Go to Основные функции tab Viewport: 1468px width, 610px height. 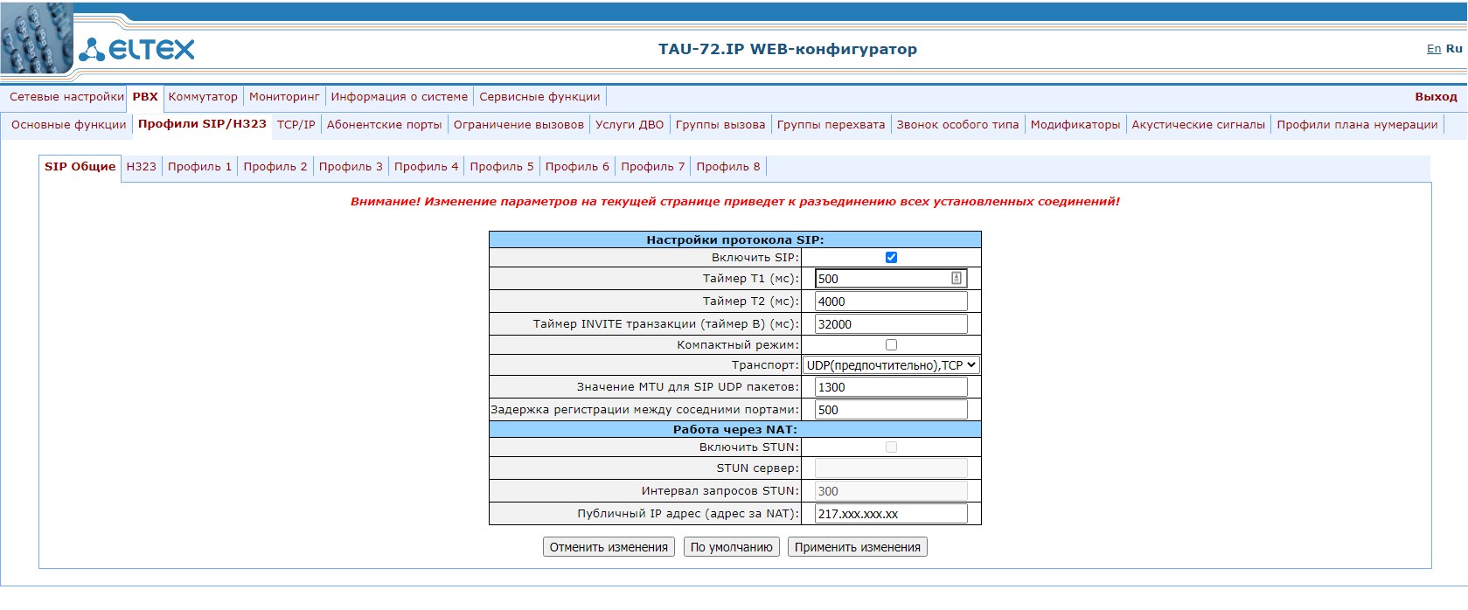point(69,125)
